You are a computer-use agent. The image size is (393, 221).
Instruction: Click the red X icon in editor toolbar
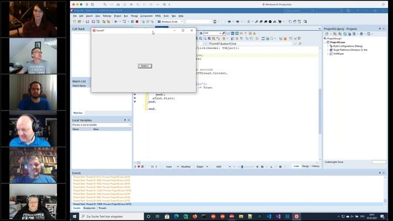pyautogui.click(x=237, y=39)
